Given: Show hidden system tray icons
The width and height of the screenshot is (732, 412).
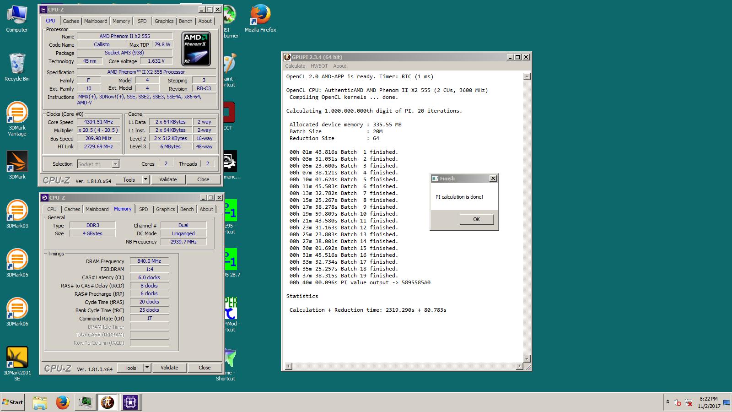Looking at the screenshot, I should coord(667,402).
